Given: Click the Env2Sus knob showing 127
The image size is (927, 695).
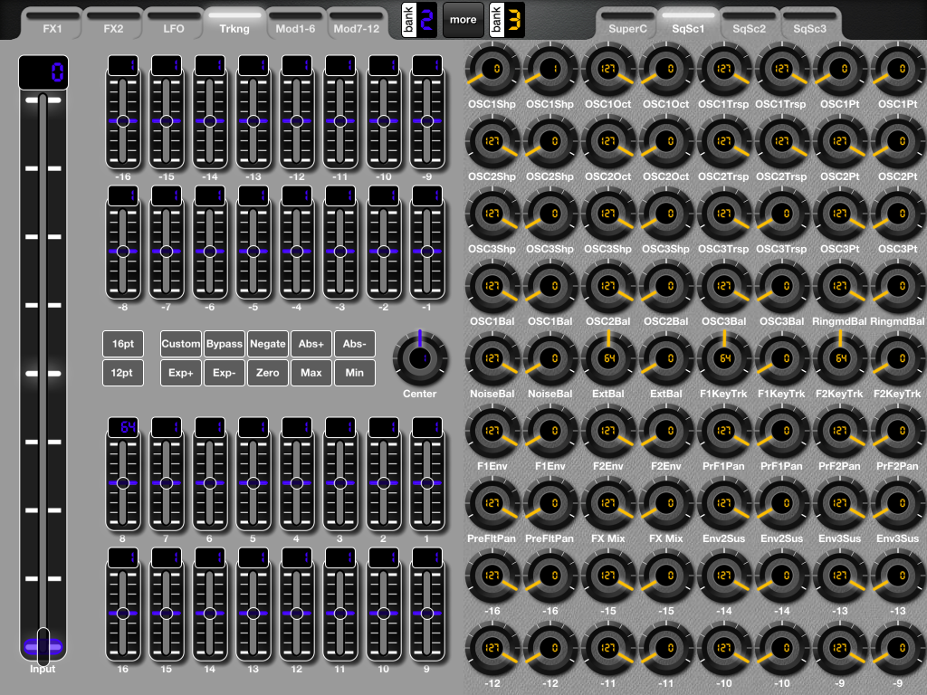Looking at the screenshot, I should point(723,503).
